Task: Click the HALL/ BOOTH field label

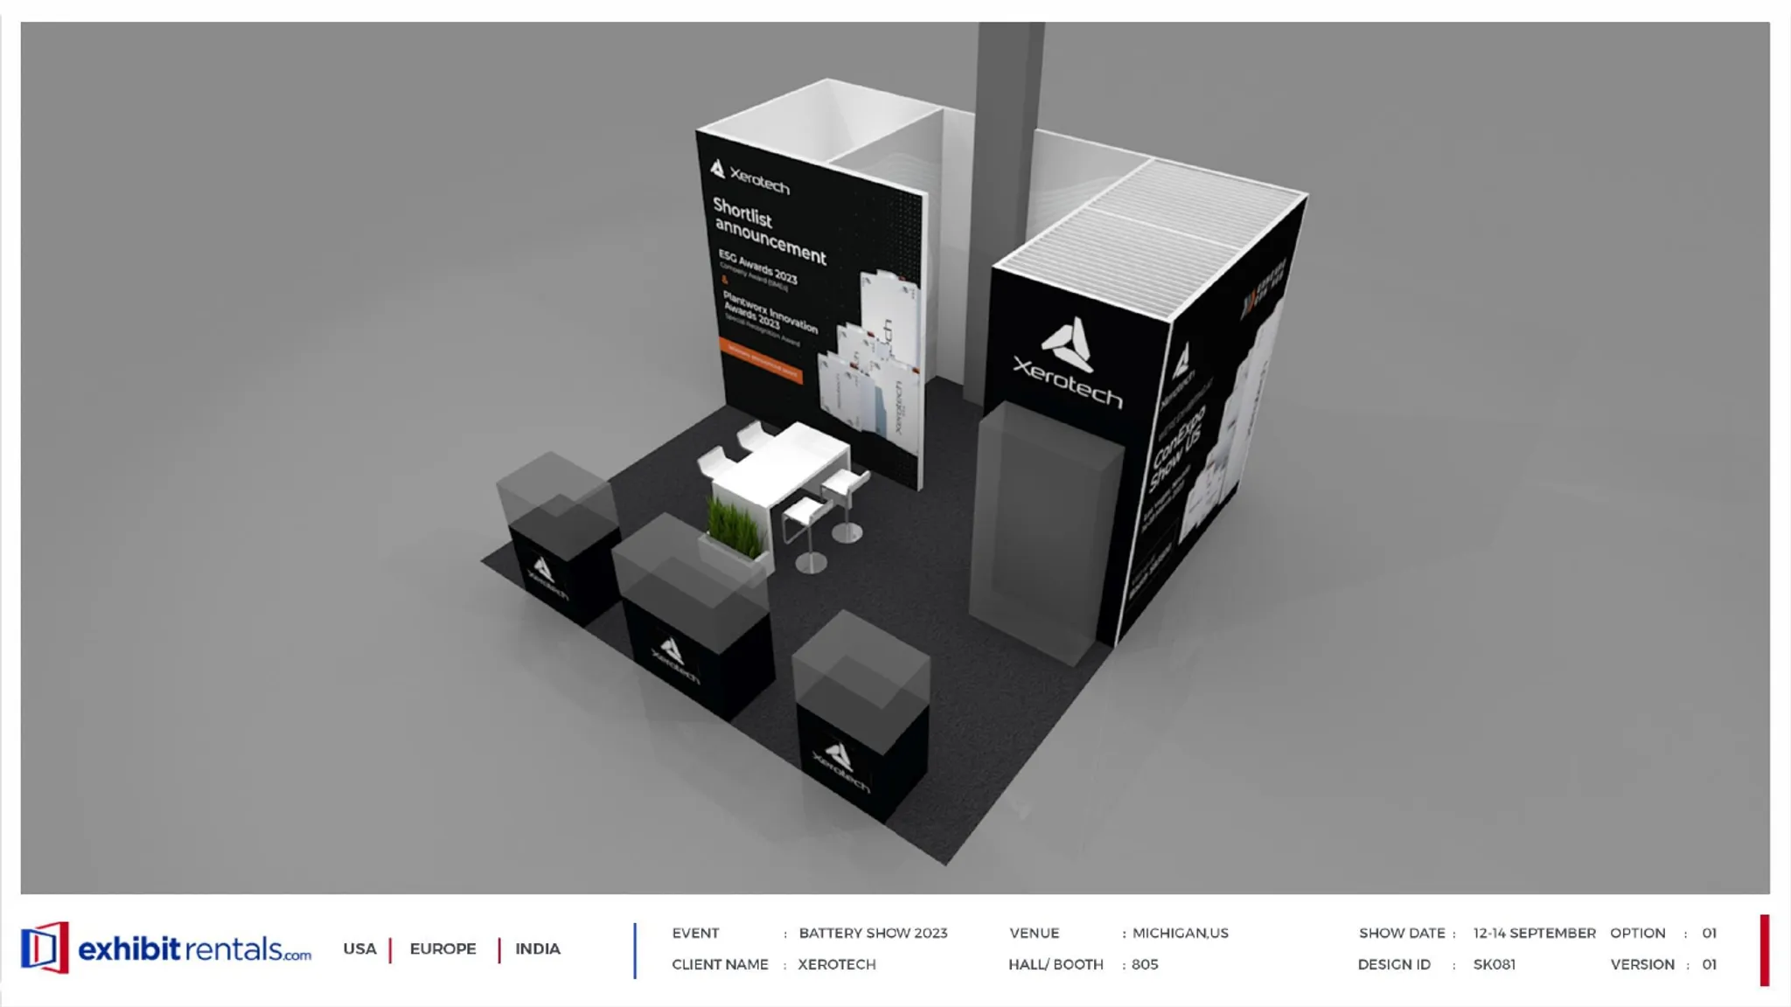Action: tap(1056, 965)
